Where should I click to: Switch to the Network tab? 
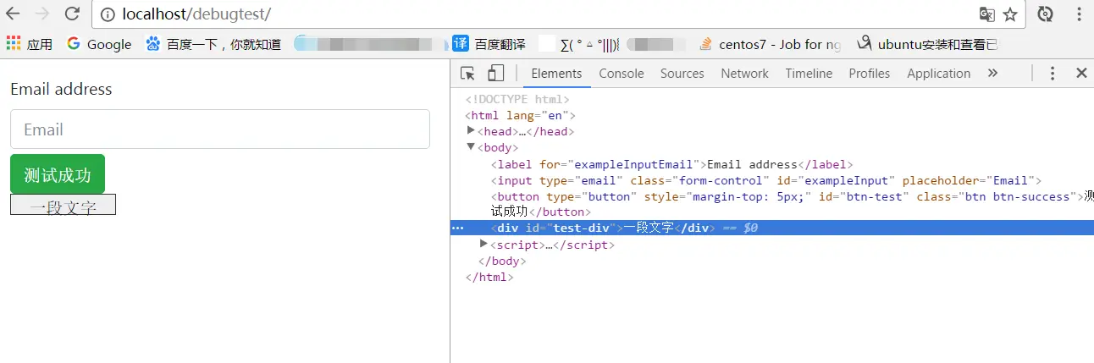744,74
